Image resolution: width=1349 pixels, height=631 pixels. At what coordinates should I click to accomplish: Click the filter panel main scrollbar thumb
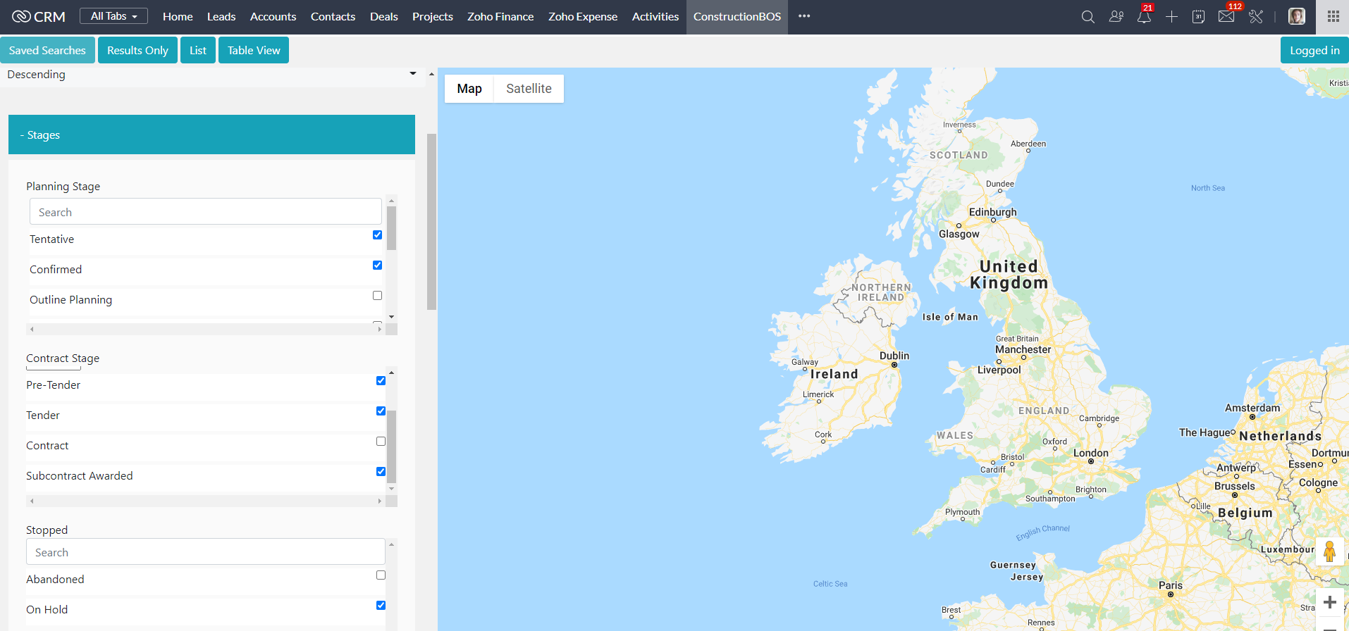(431, 221)
